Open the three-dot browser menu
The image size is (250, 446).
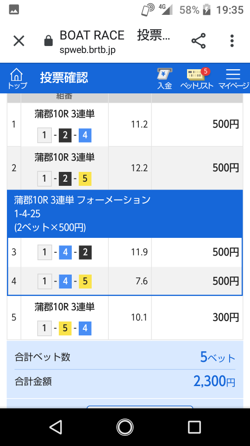coord(232,41)
